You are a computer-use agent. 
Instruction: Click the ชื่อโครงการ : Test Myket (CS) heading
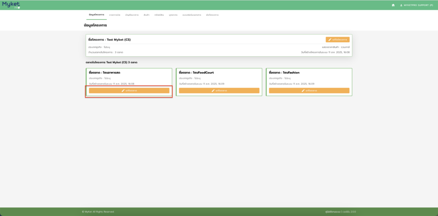109,40
